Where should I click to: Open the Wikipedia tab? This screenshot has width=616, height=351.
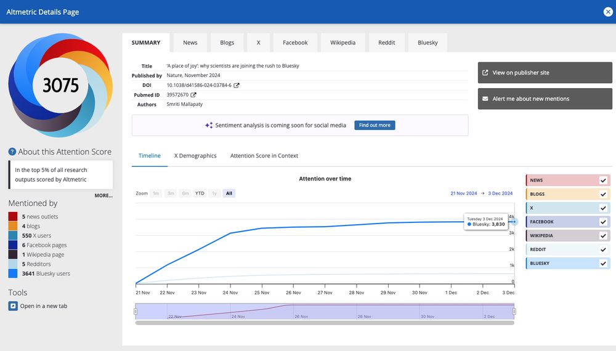click(342, 42)
